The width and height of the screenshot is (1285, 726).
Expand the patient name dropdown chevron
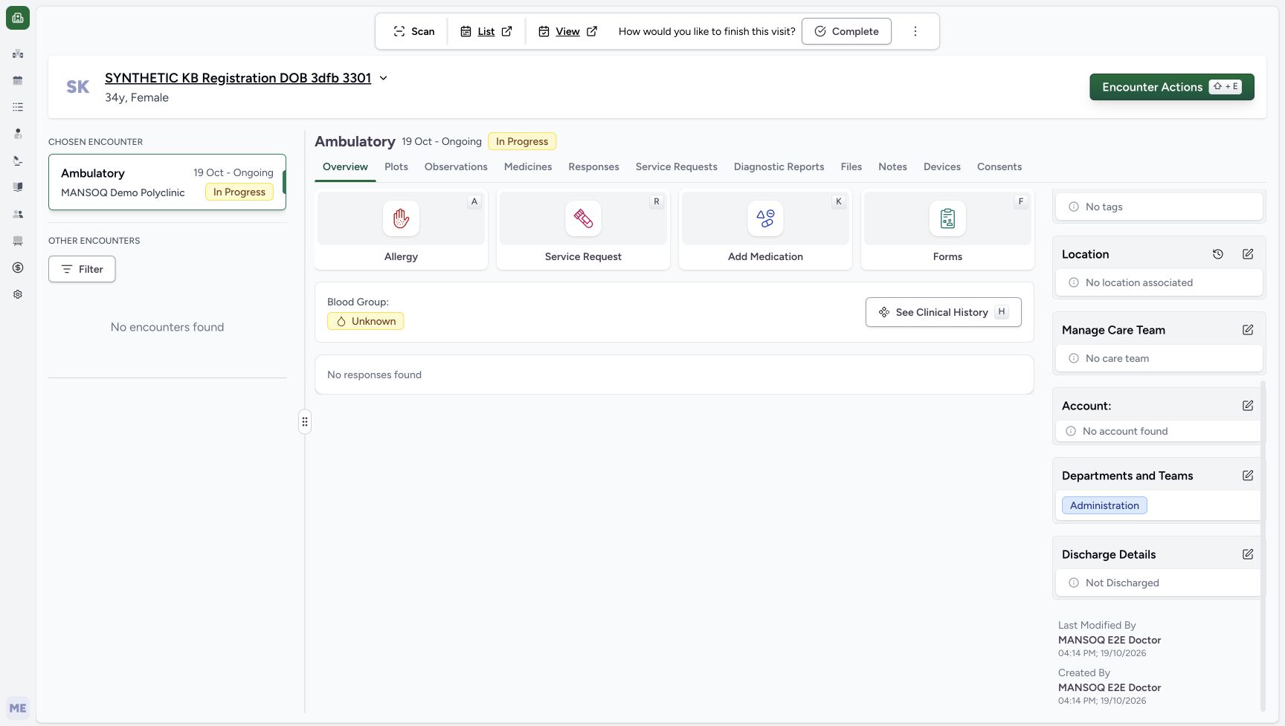(383, 78)
